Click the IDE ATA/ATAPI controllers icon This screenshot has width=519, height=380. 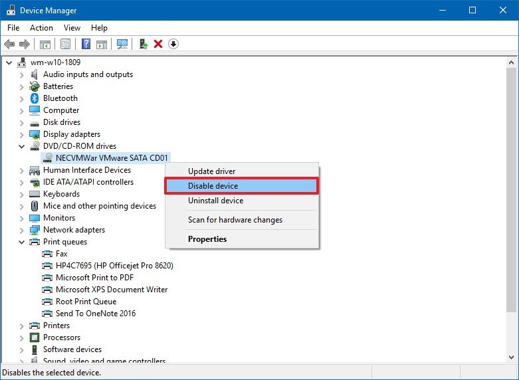coord(35,183)
